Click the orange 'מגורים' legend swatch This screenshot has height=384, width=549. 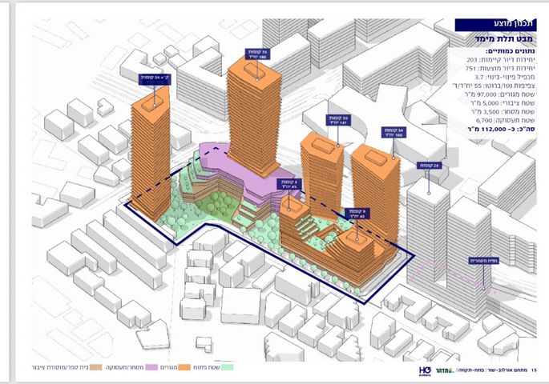[184, 367]
